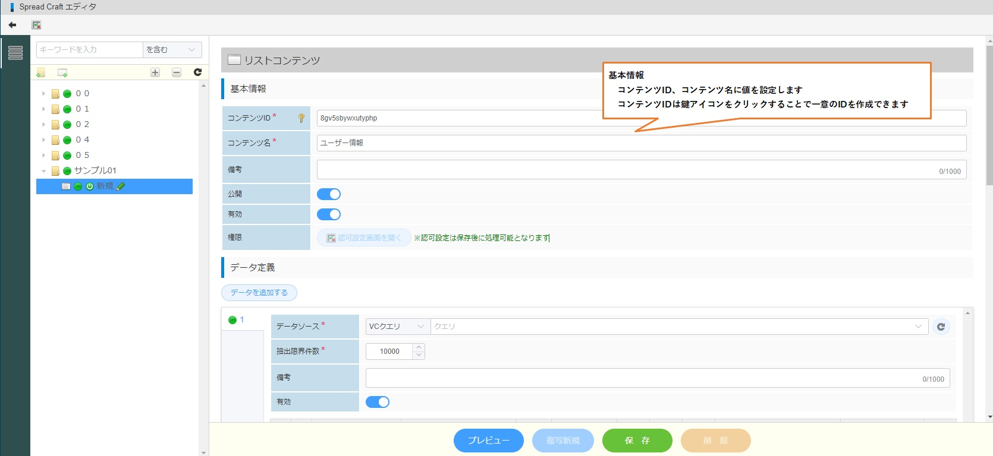Click the コンテンツ名 input field
Screen dimensions: 993x456
coord(641,143)
